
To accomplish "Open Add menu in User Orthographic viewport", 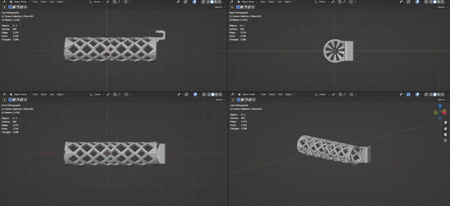I will point(280,94).
